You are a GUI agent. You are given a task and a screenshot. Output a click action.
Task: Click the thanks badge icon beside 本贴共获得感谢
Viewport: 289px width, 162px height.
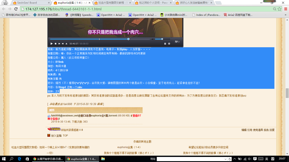(54, 129)
